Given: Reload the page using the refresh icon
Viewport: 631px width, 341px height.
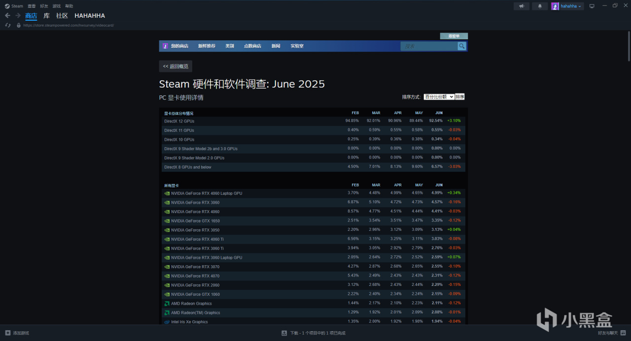Looking at the screenshot, I should [8, 25].
